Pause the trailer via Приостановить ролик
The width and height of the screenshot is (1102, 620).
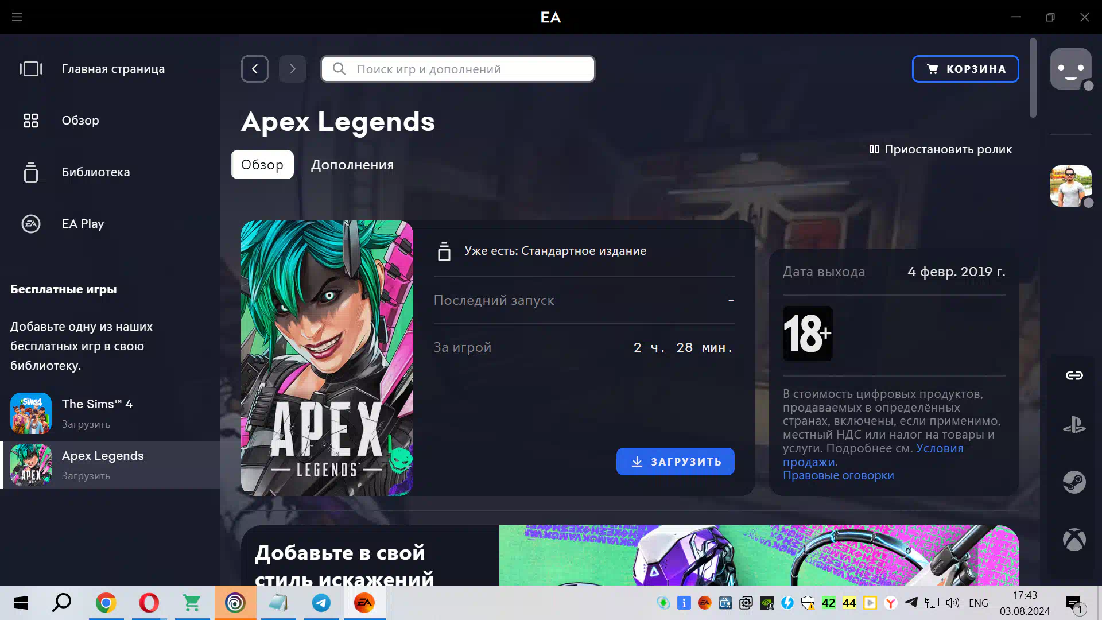(941, 149)
